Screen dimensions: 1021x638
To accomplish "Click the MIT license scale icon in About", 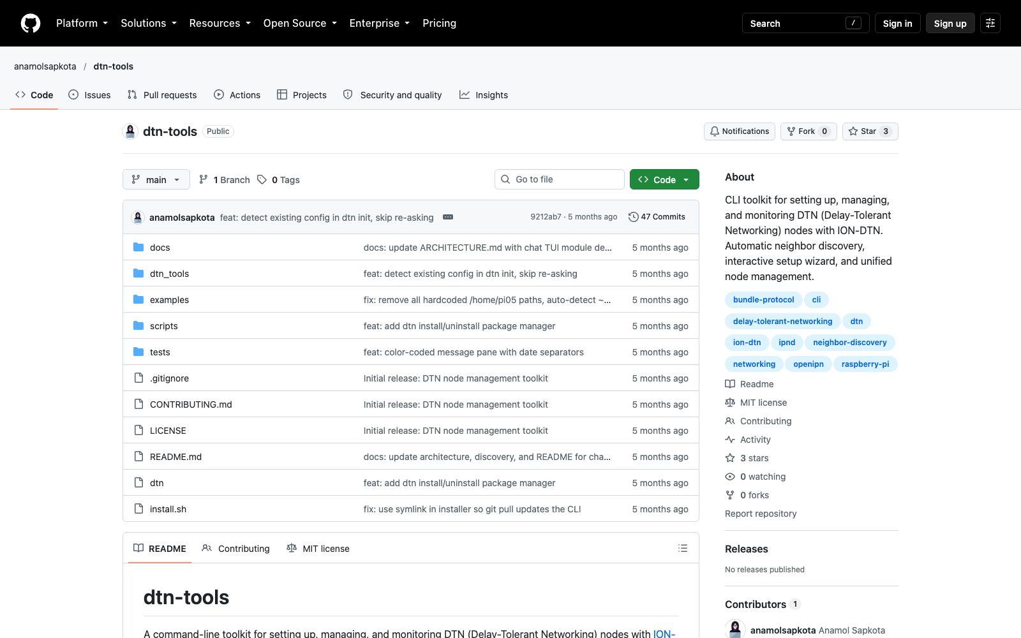I will coord(730,403).
